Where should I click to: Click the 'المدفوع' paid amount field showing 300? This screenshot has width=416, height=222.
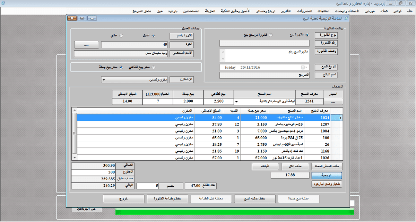(x=93, y=172)
